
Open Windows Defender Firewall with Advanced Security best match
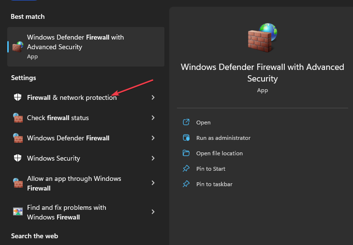coord(75,47)
